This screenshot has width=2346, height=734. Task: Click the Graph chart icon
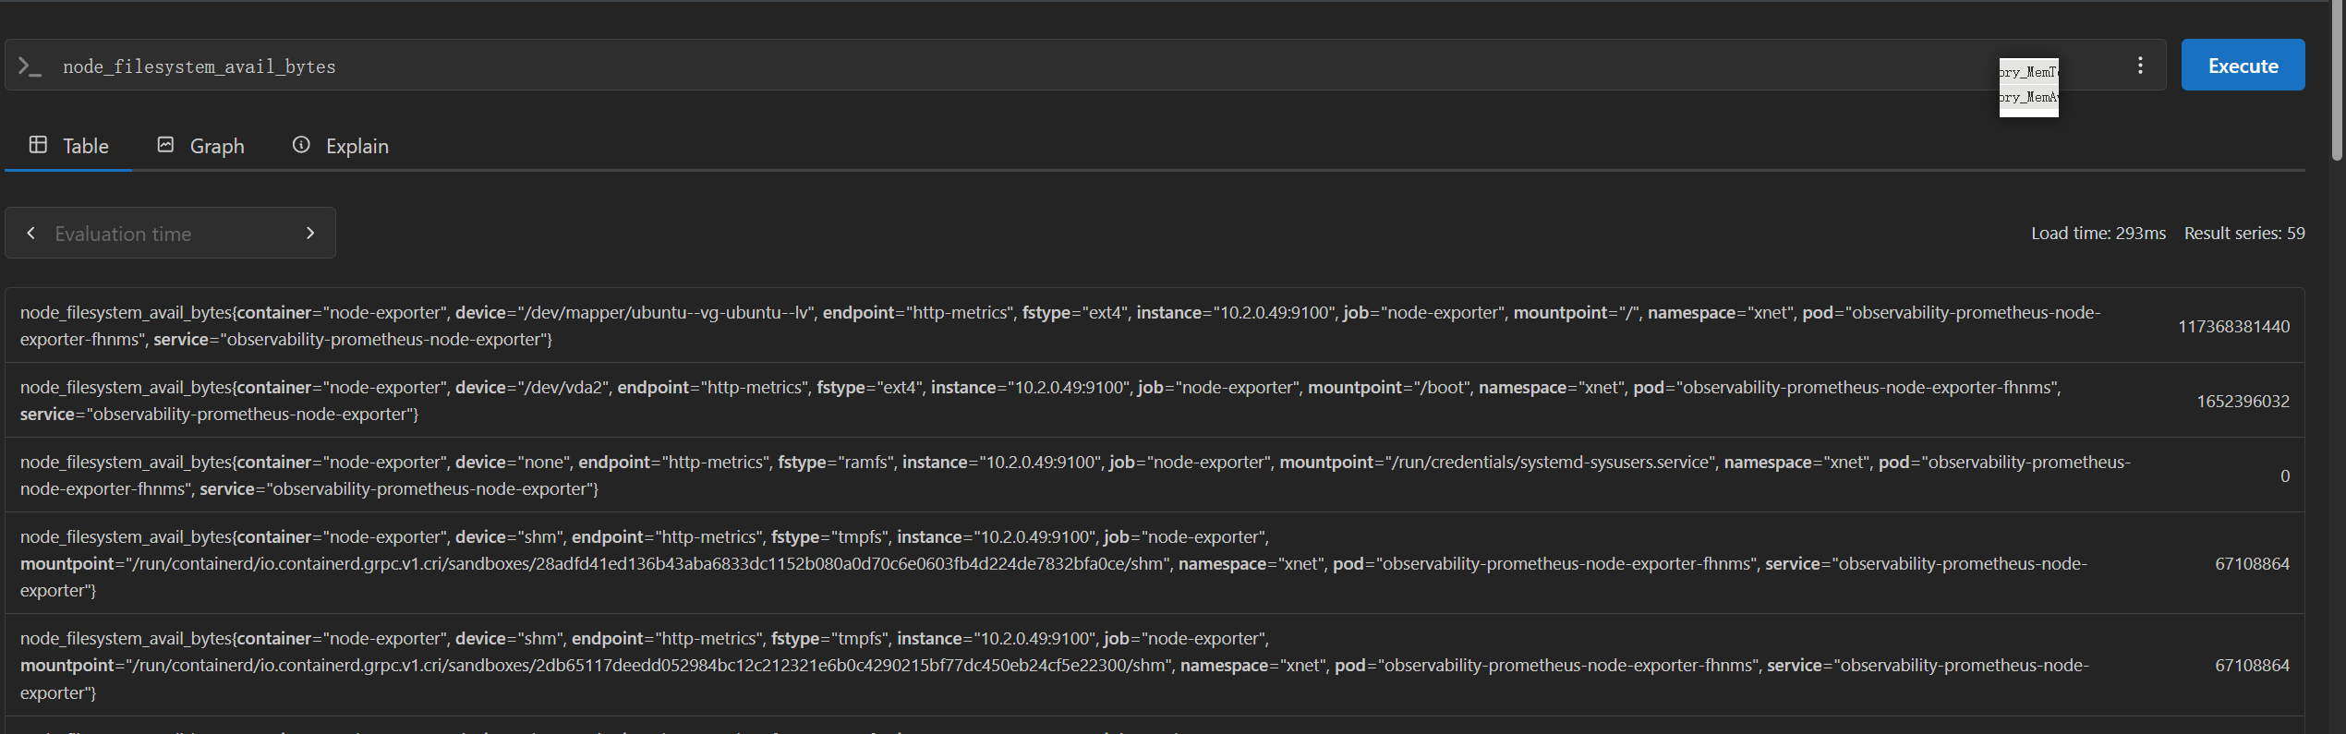click(x=165, y=145)
